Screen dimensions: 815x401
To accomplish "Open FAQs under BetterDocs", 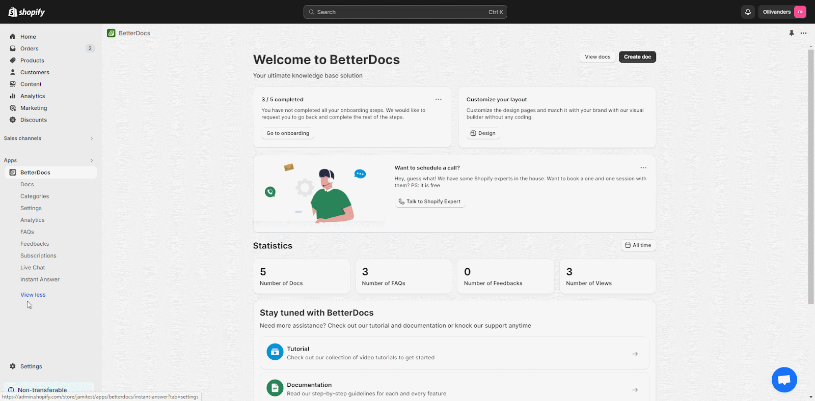I will pos(27,232).
